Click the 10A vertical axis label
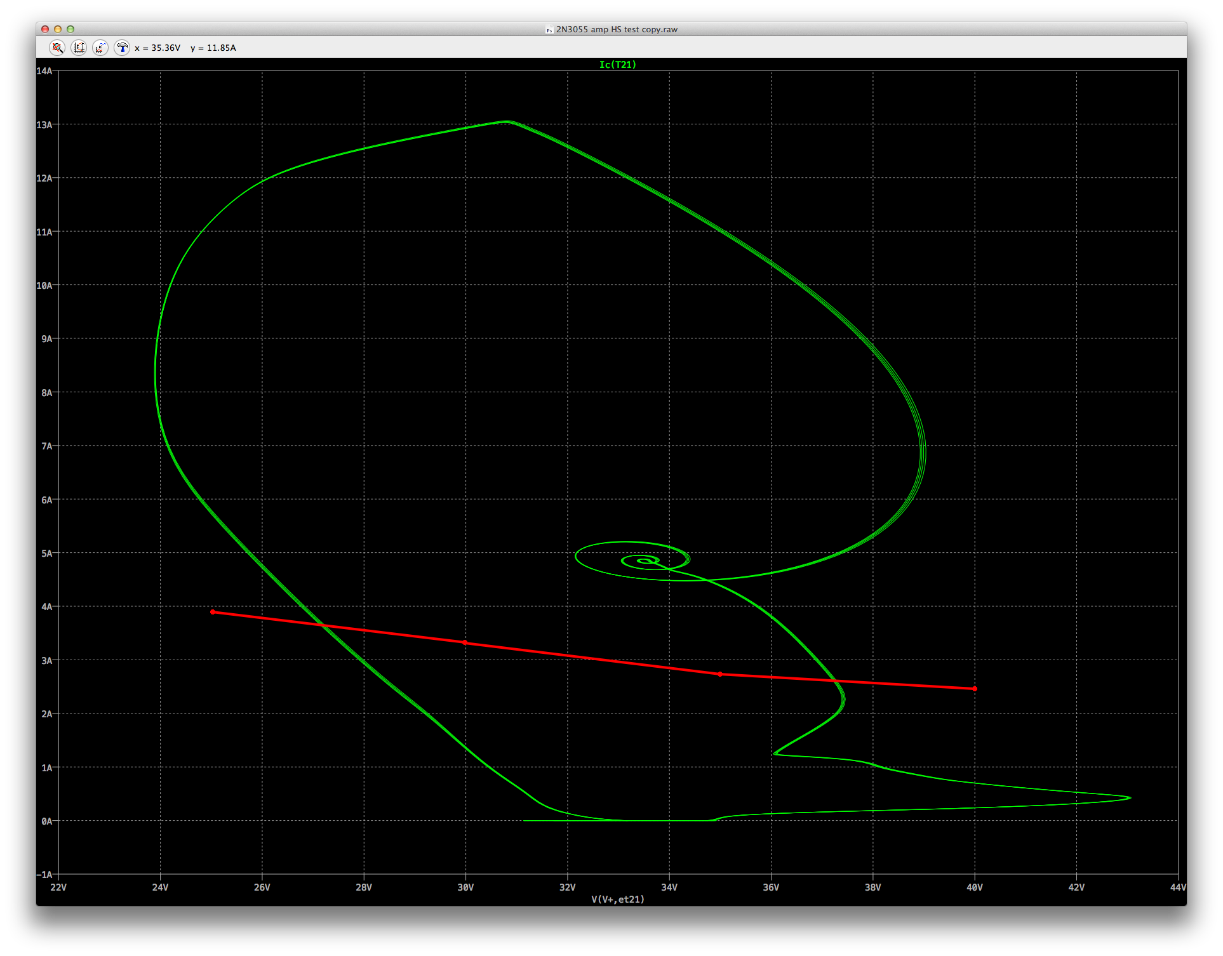Viewport: 1223px width, 956px height. tap(44, 285)
